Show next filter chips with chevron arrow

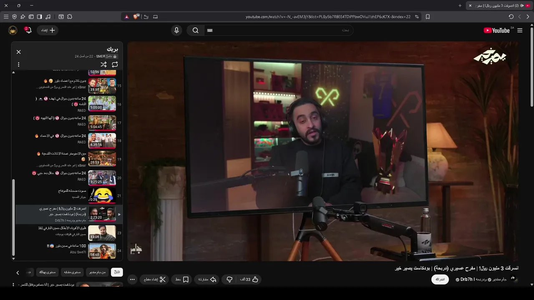[18, 272]
